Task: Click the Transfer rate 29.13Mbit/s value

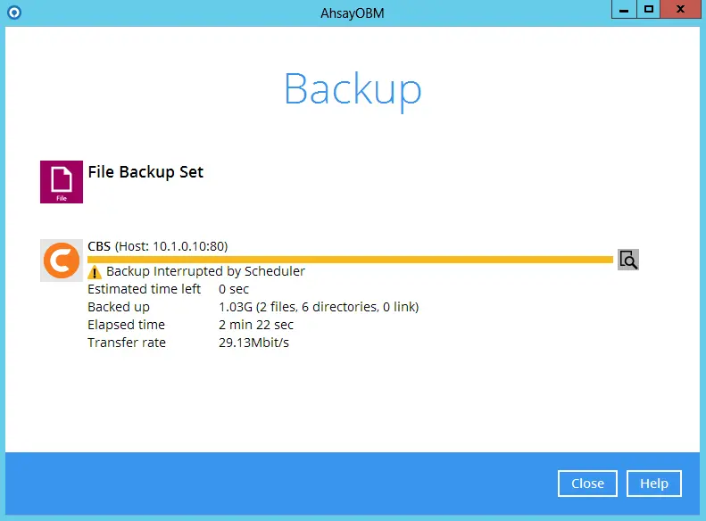Action: click(253, 343)
